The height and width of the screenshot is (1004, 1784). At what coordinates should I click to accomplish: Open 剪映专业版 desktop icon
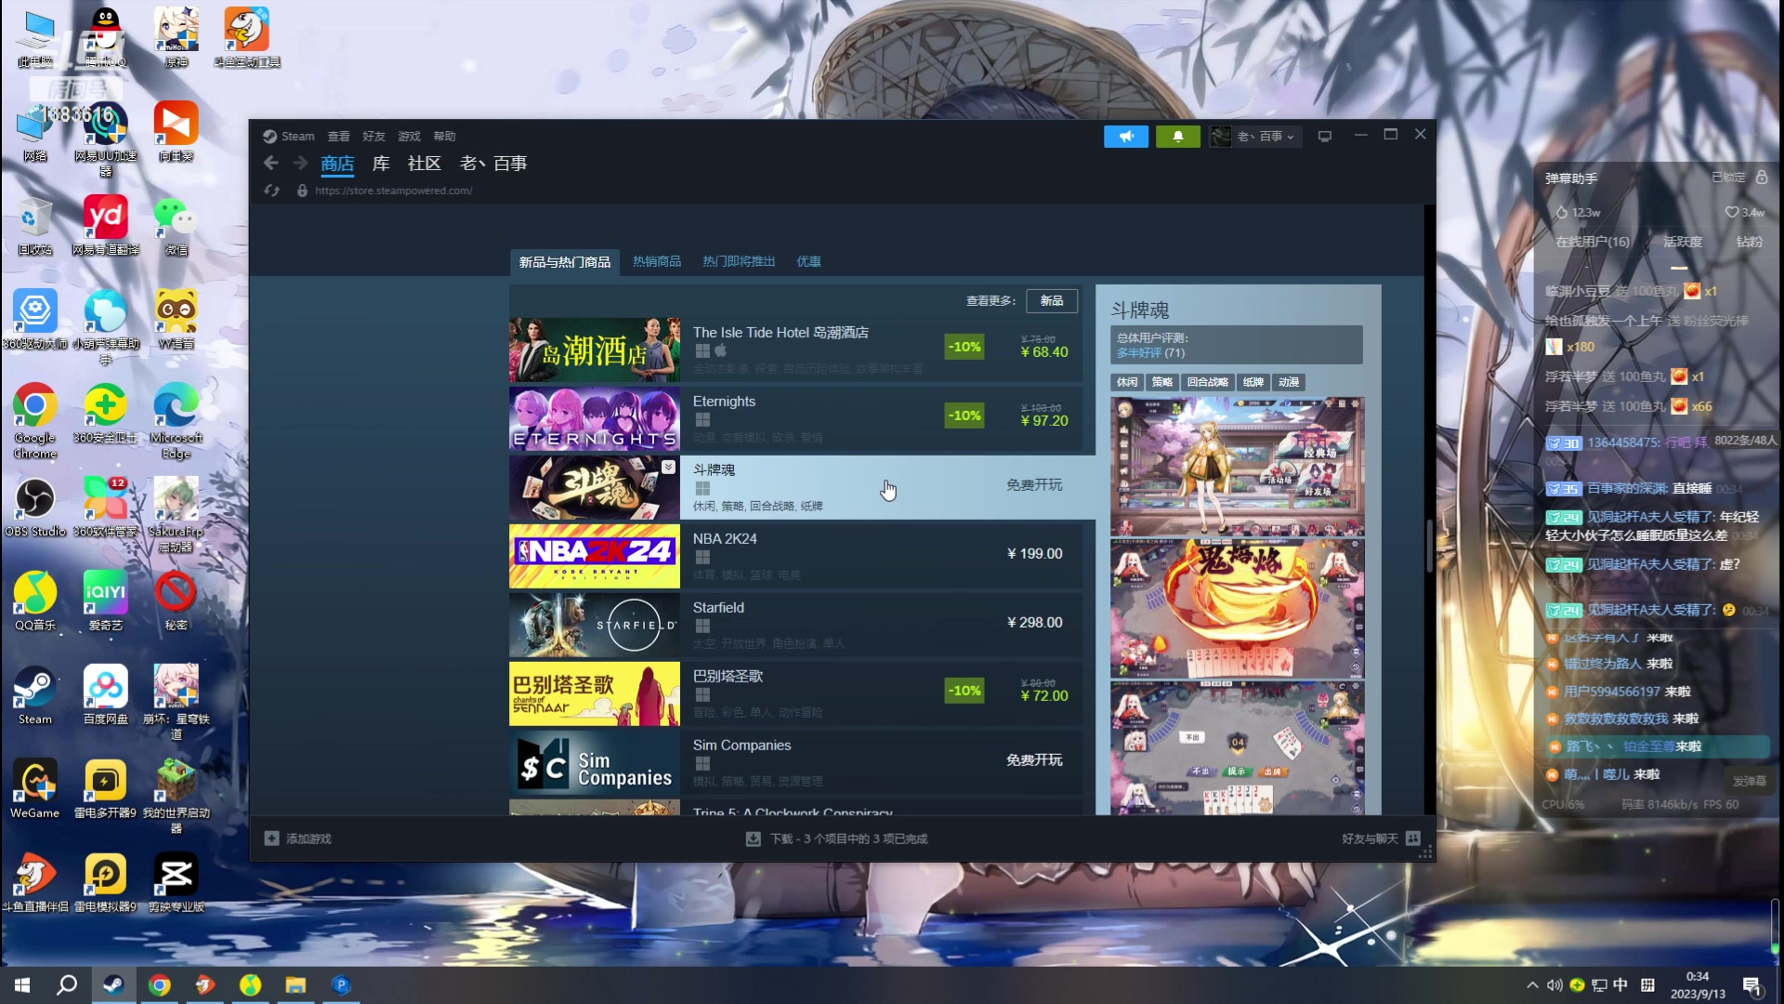click(x=176, y=883)
